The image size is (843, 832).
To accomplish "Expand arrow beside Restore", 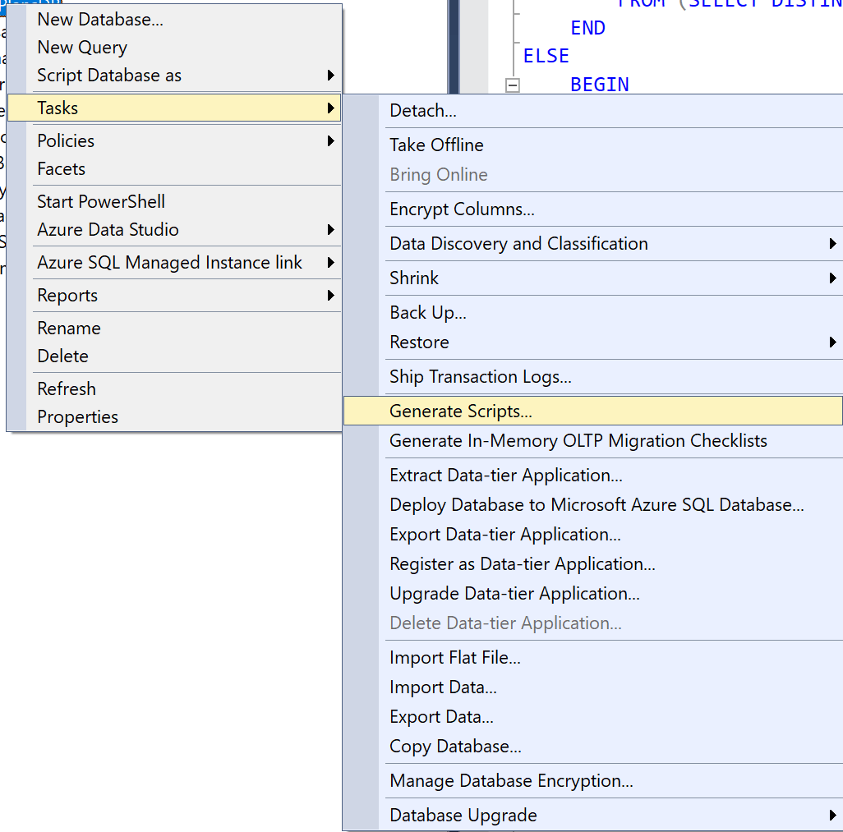I will (833, 342).
